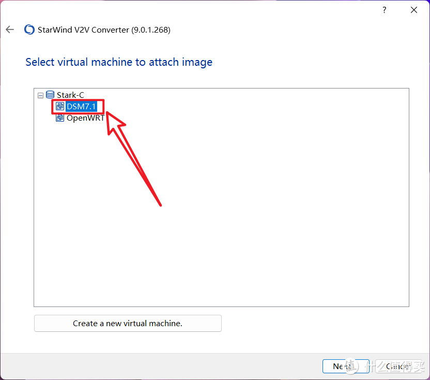
Task: Select the Stark-C host label
Action: (x=70, y=95)
